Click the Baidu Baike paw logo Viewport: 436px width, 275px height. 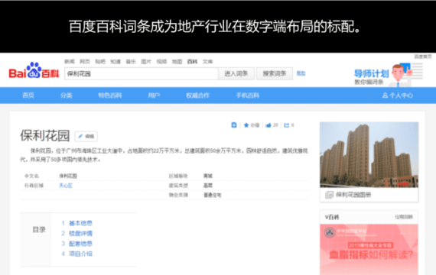(x=34, y=70)
